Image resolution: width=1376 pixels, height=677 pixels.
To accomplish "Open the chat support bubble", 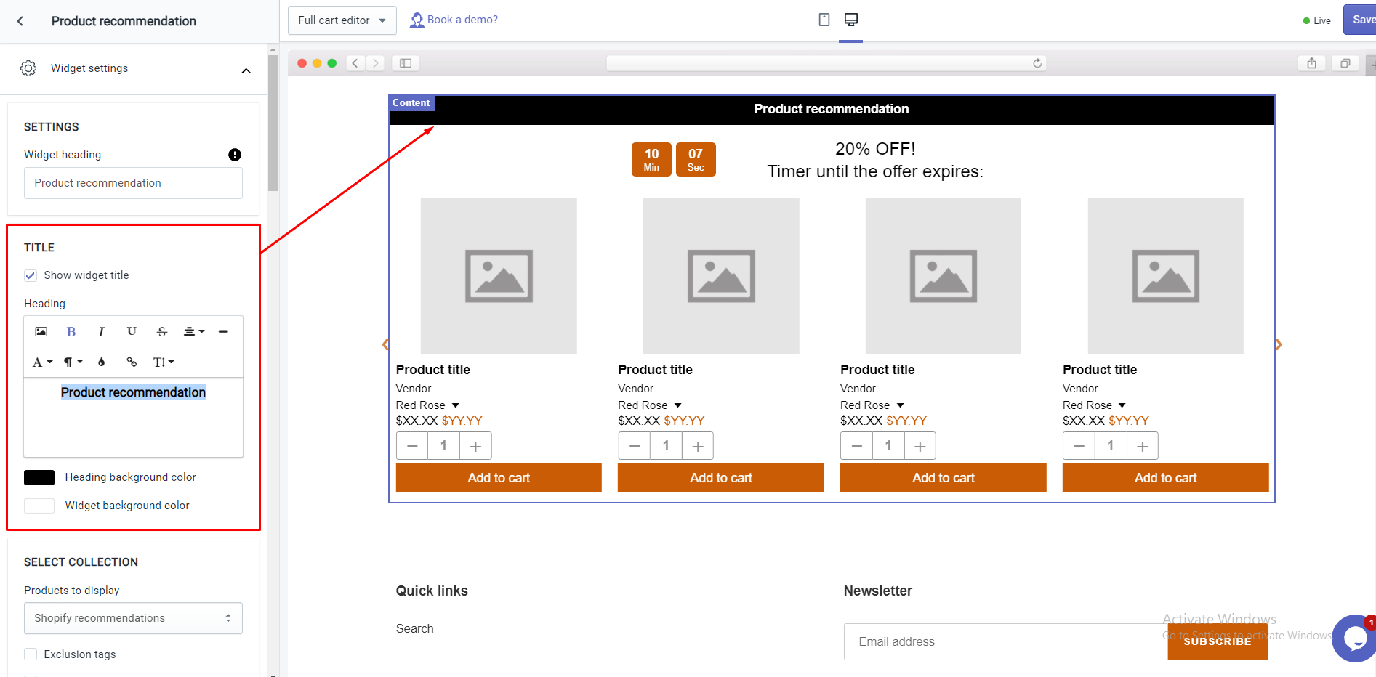I will pos(1356,639).
